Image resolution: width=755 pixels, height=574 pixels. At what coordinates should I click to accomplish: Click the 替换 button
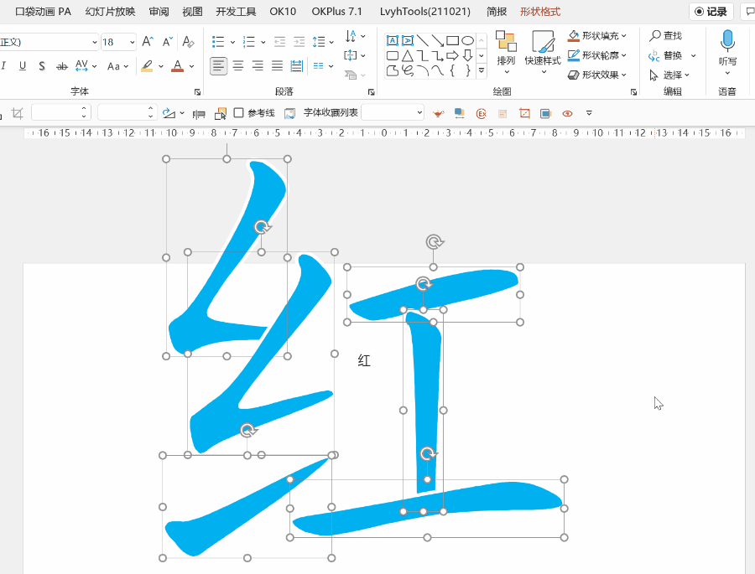666,56
